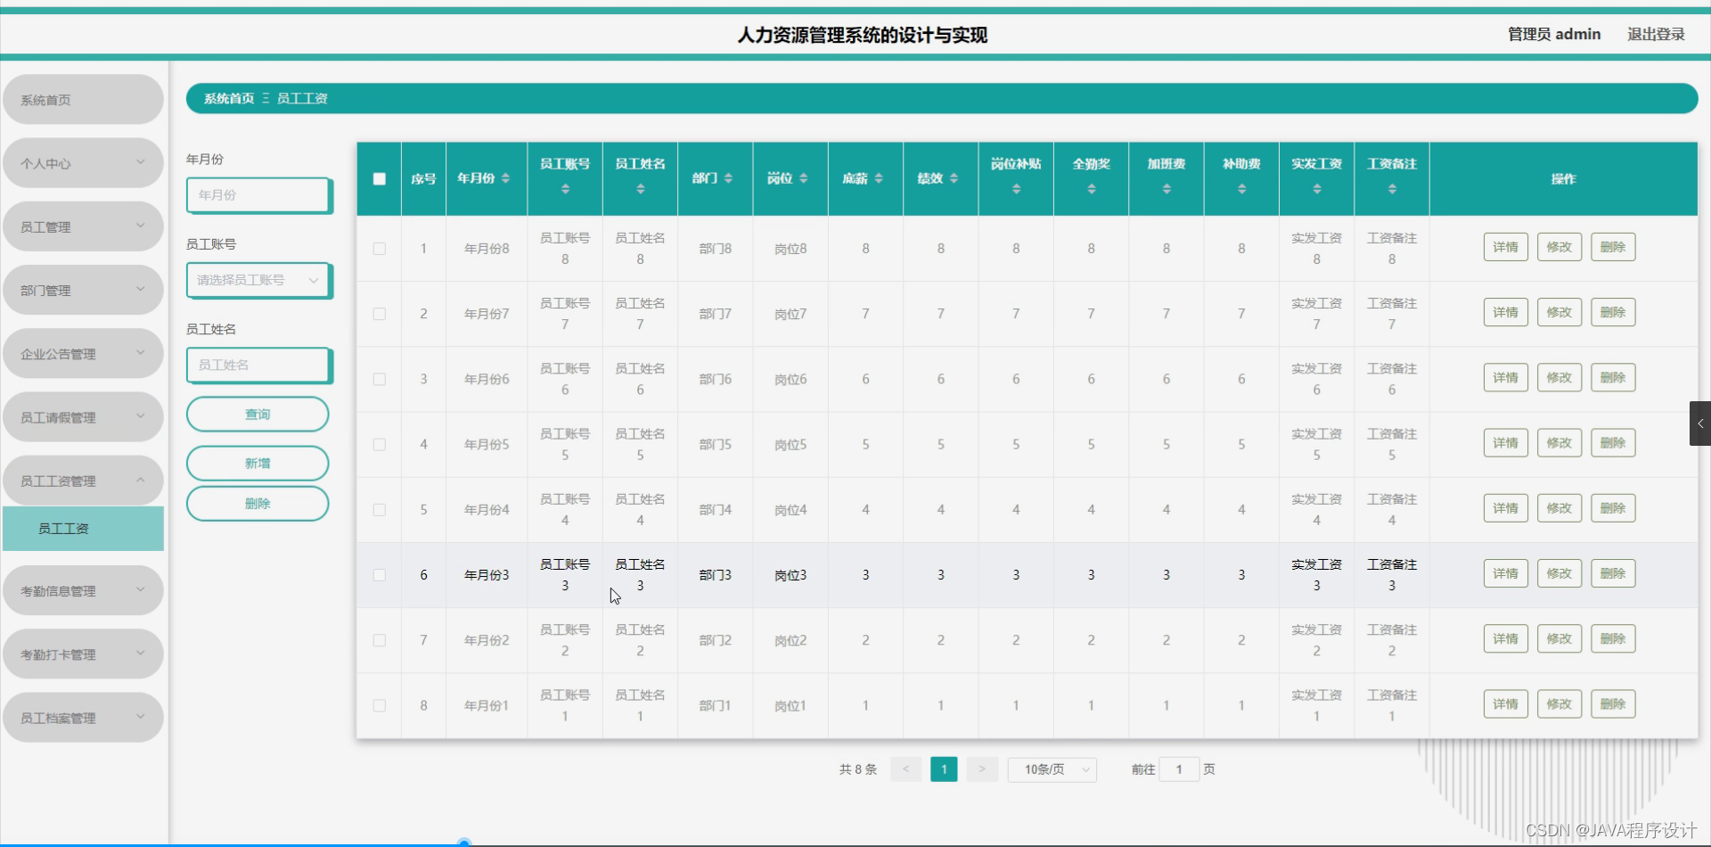Expand the 考勤信息管理 sidebar menu

pos(83,590)
